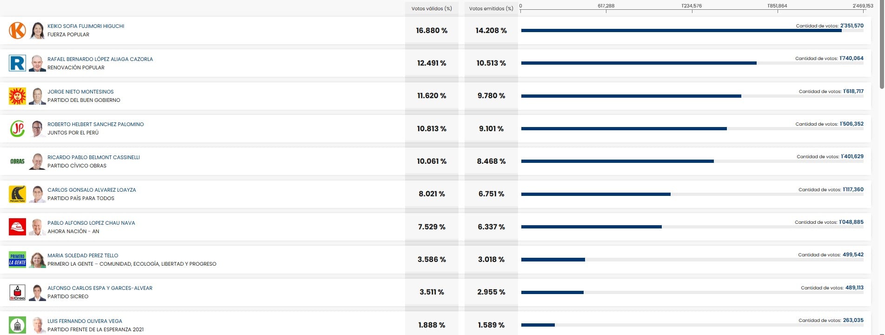Click Partido del Buen Gobierno sun logo
The width and height of the screenshot is (885, 335).
(17, 96)
